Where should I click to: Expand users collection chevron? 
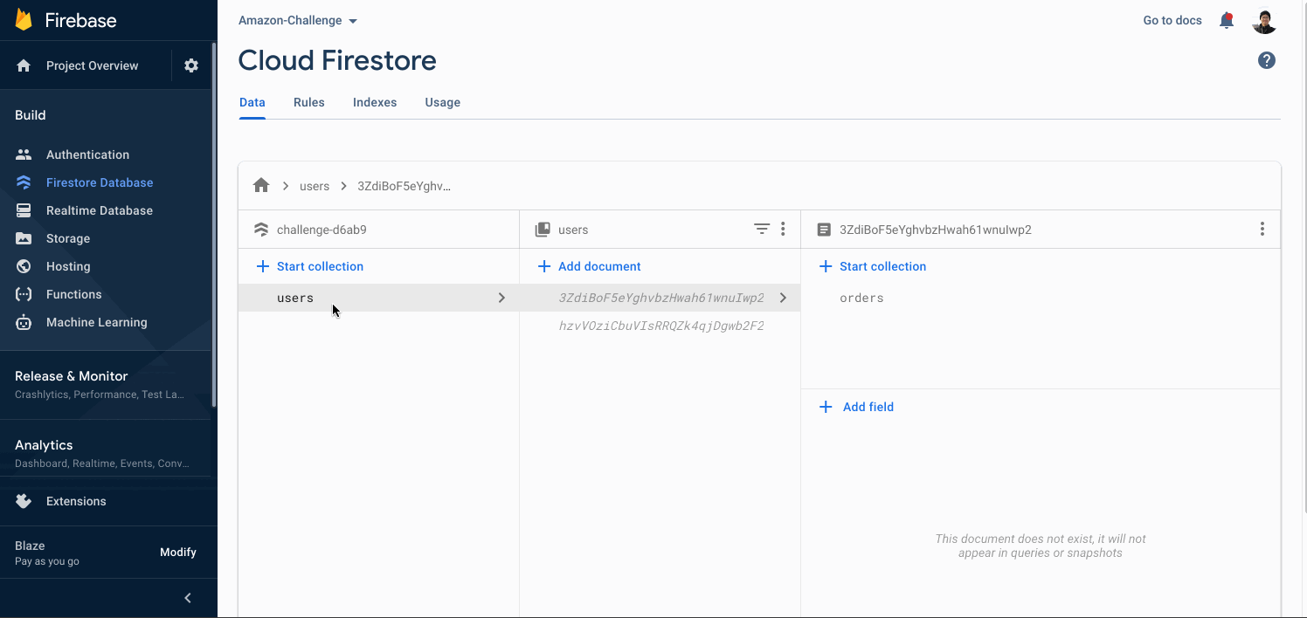pos(501,298)
